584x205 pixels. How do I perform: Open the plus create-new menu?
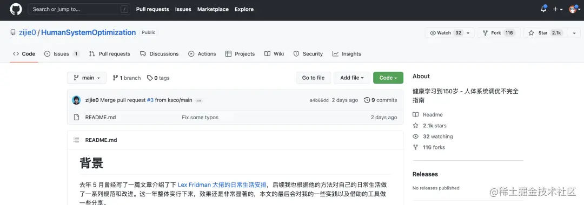click(558, 9)
